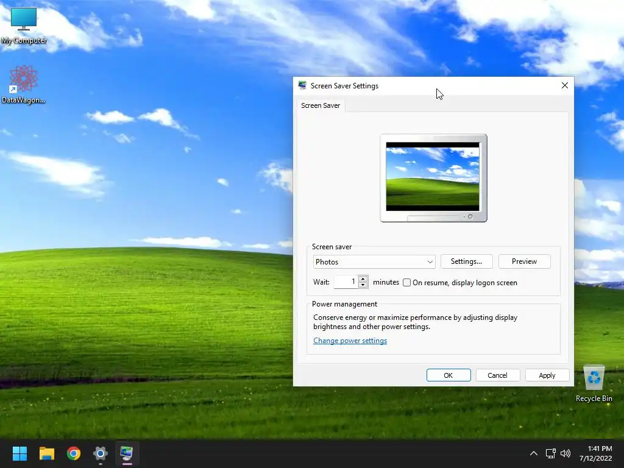Confirm with the OK button
This screenshot has width=624, height=468.
(x=448, y=375)
